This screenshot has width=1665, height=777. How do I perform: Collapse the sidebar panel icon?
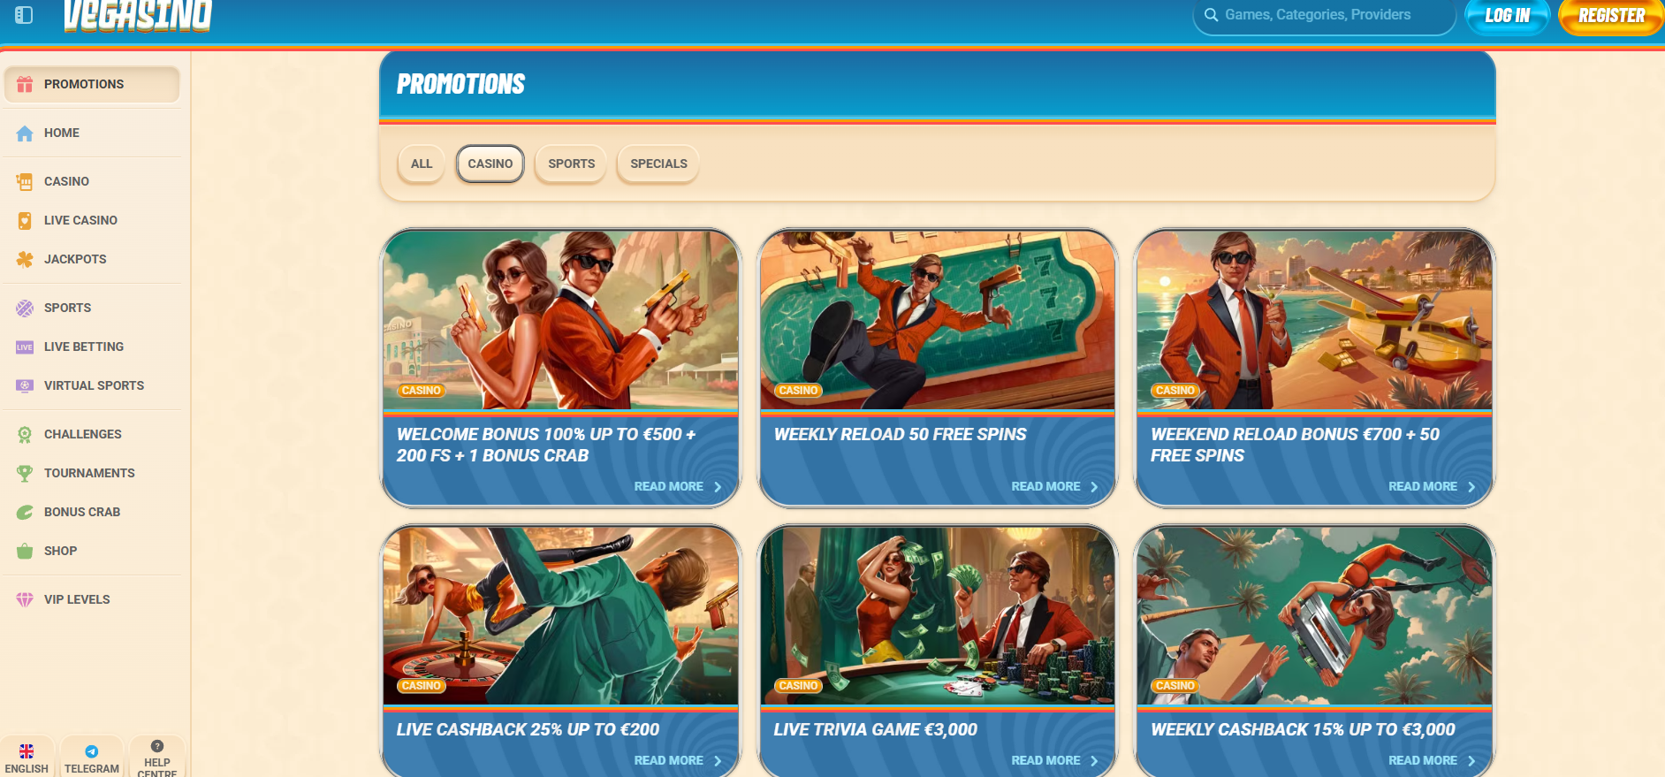[x=24, y=15]
